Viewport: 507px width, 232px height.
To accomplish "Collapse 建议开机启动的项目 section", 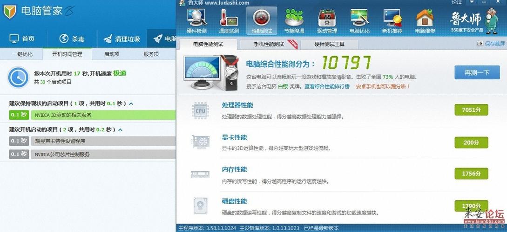I will (120, 129).
